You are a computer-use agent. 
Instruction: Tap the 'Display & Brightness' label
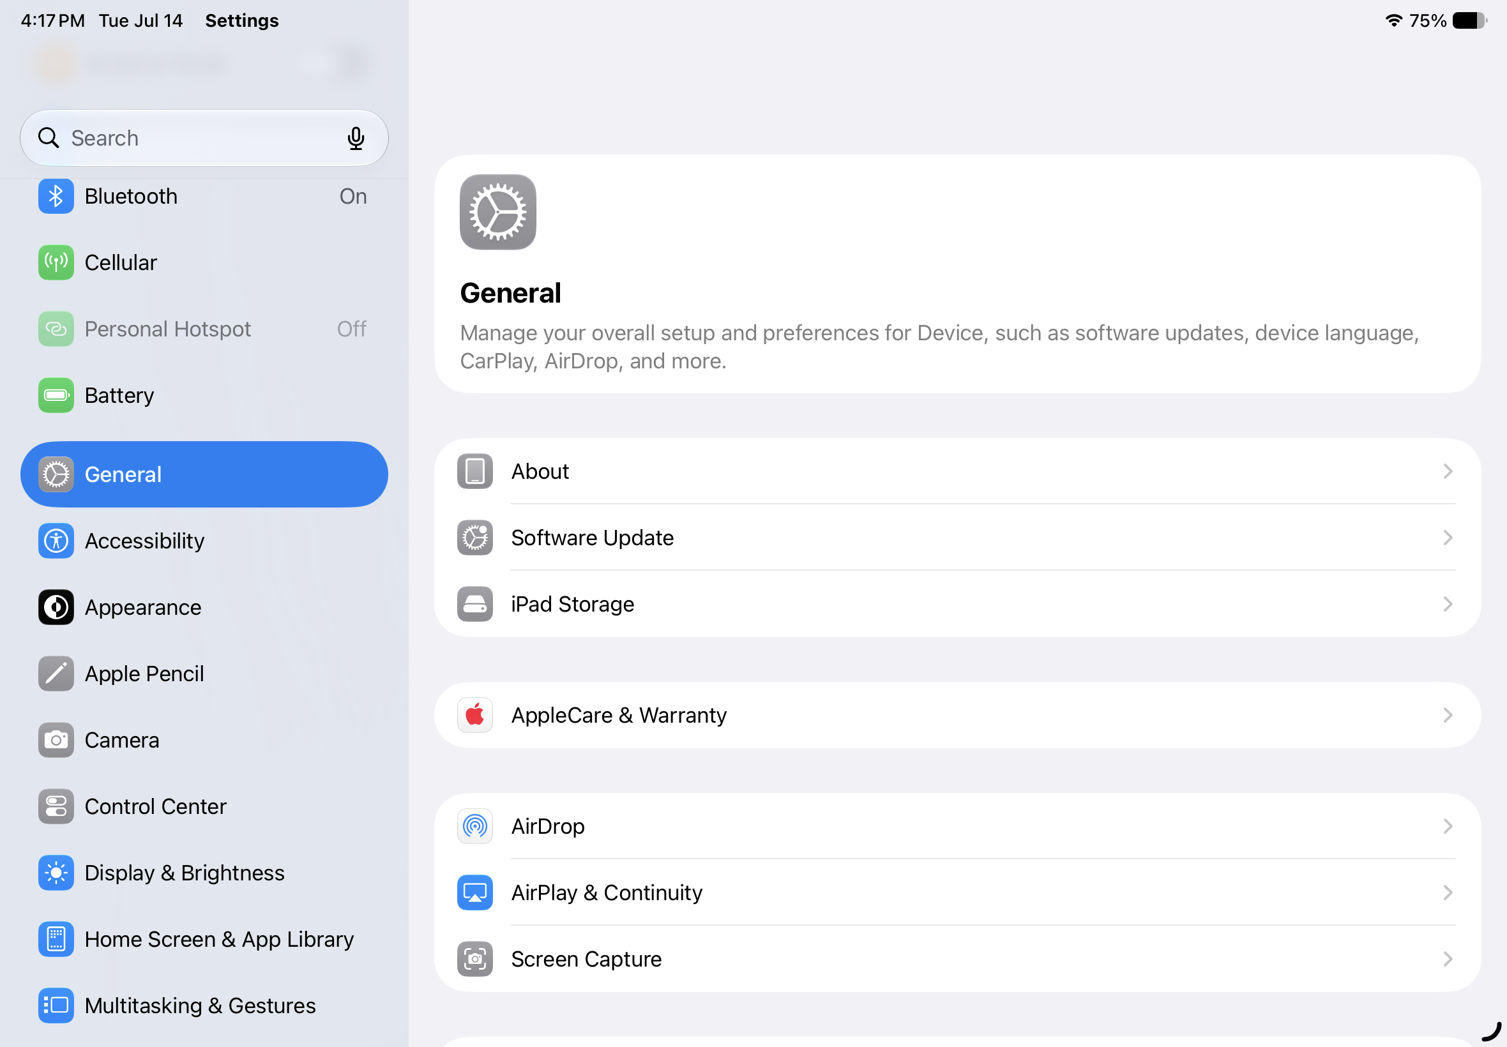click(x=185, y=873)
